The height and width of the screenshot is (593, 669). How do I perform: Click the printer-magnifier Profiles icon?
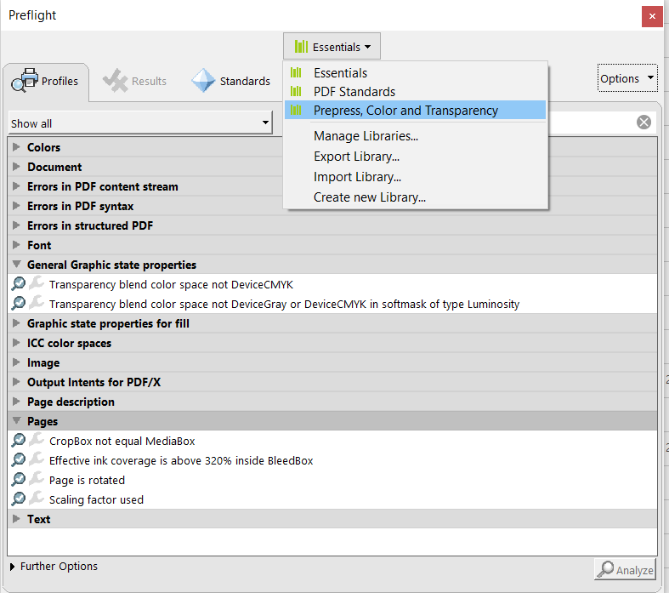(25, 80)
